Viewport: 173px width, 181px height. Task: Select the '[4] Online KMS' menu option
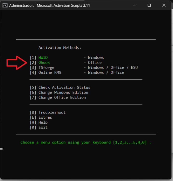point(45,72)
